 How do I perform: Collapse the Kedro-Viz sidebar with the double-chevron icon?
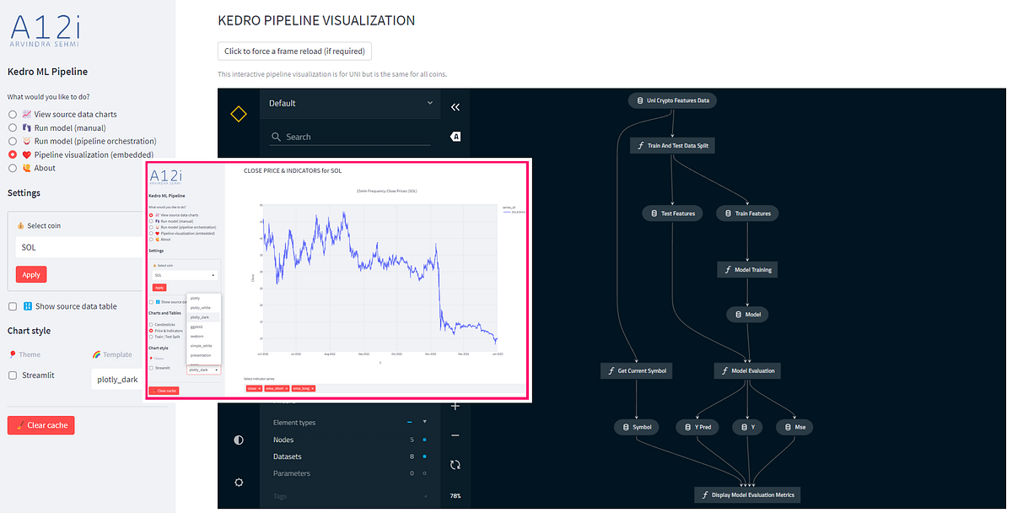[x=455, y=107]
